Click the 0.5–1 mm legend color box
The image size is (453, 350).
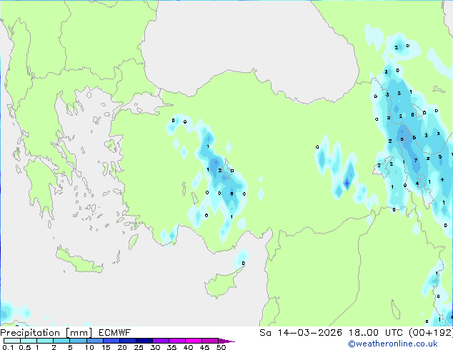coord(29,341)
